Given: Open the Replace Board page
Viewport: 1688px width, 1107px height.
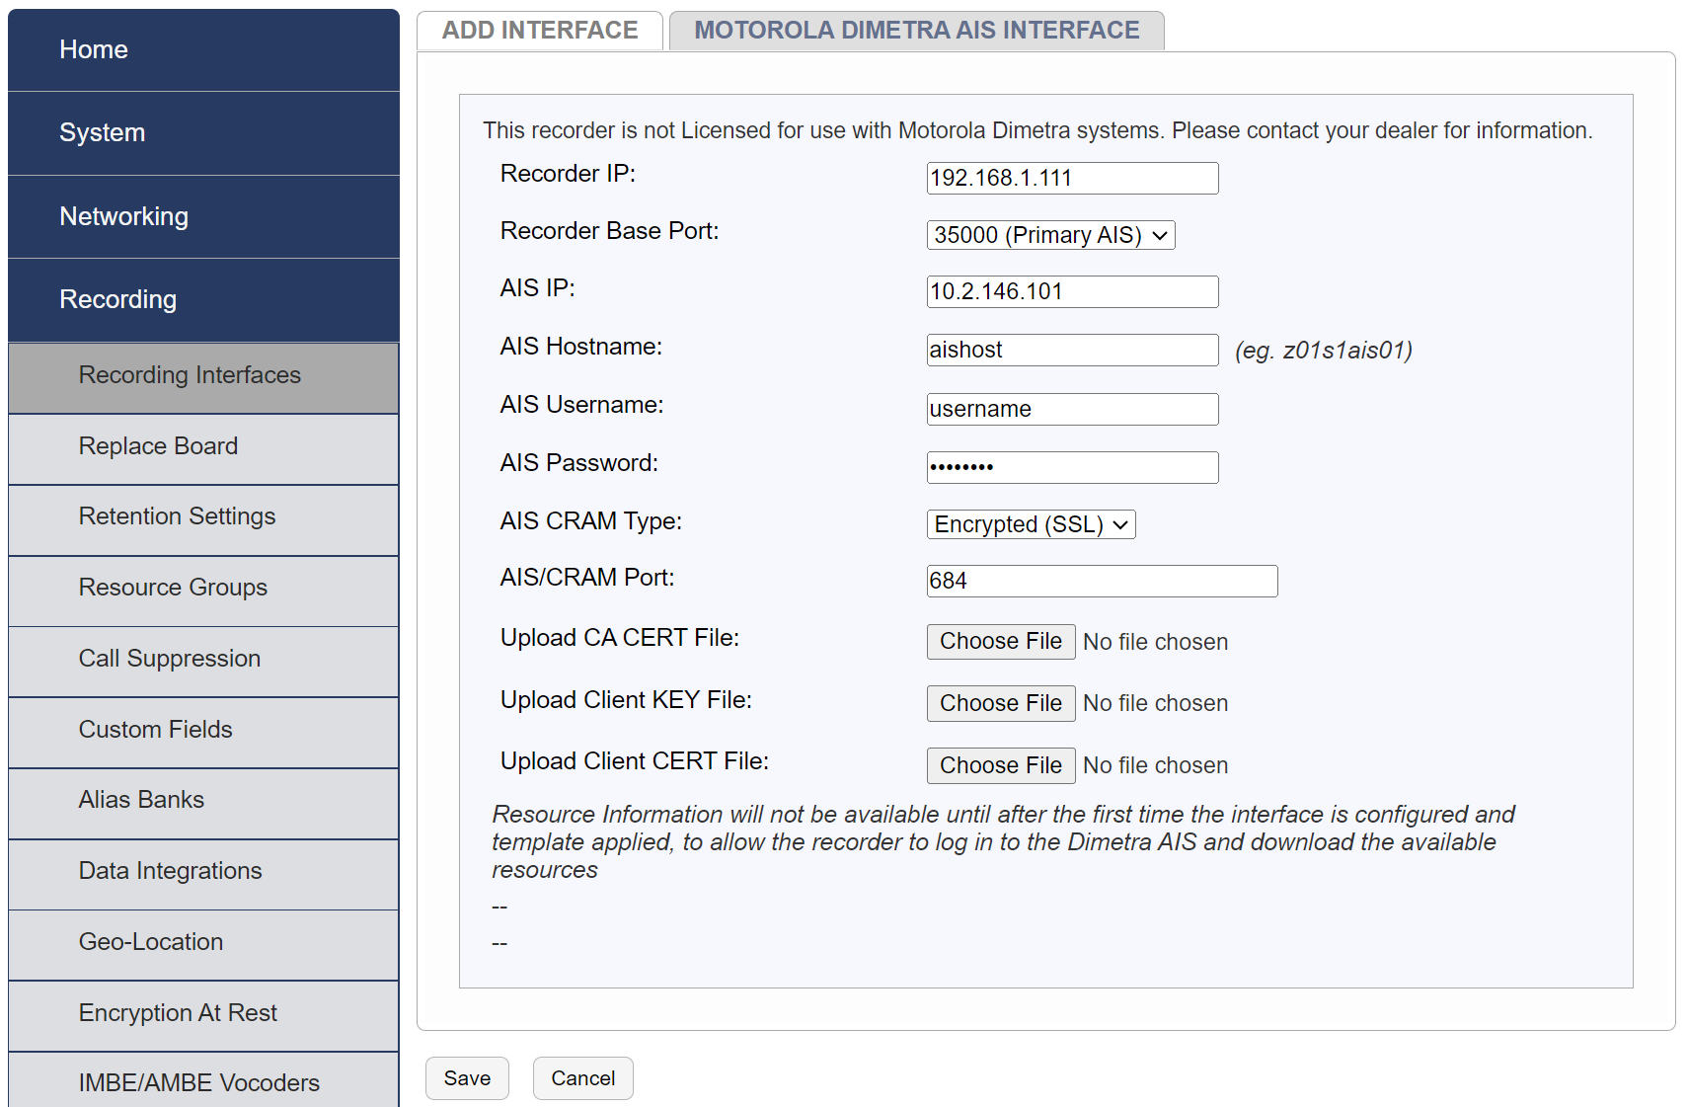Looking at the screenshot, I should (158, 446).
